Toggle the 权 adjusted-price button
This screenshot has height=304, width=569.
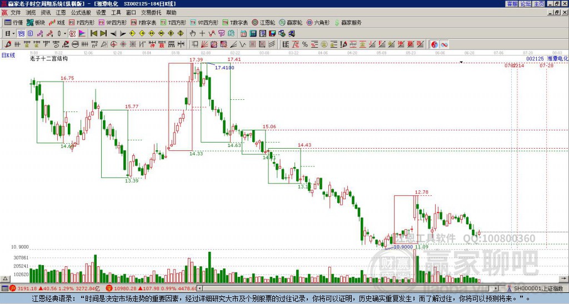click(x=72, y=33)
